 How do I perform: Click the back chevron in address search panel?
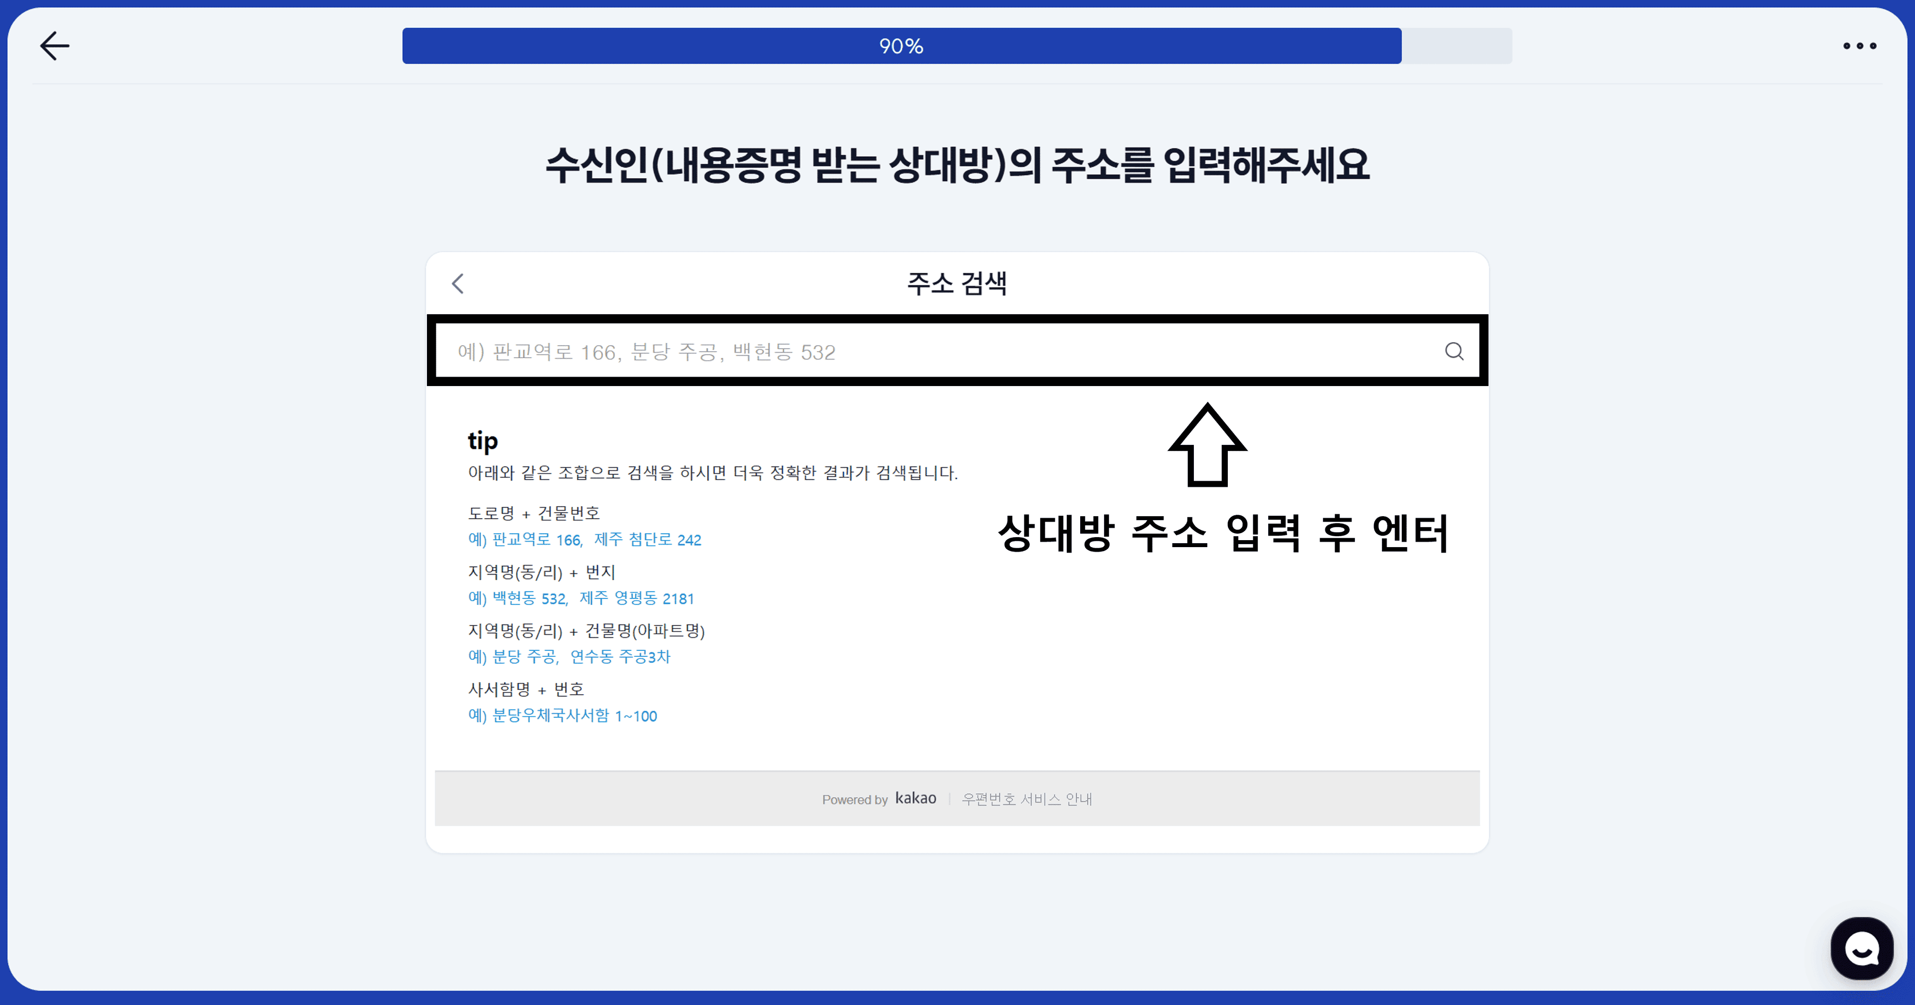458,284
